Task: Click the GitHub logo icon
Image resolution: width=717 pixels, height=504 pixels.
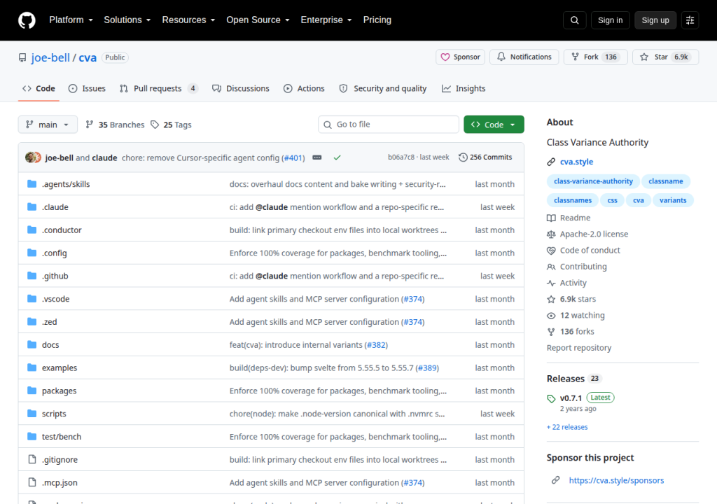Action: pos(27,20)
